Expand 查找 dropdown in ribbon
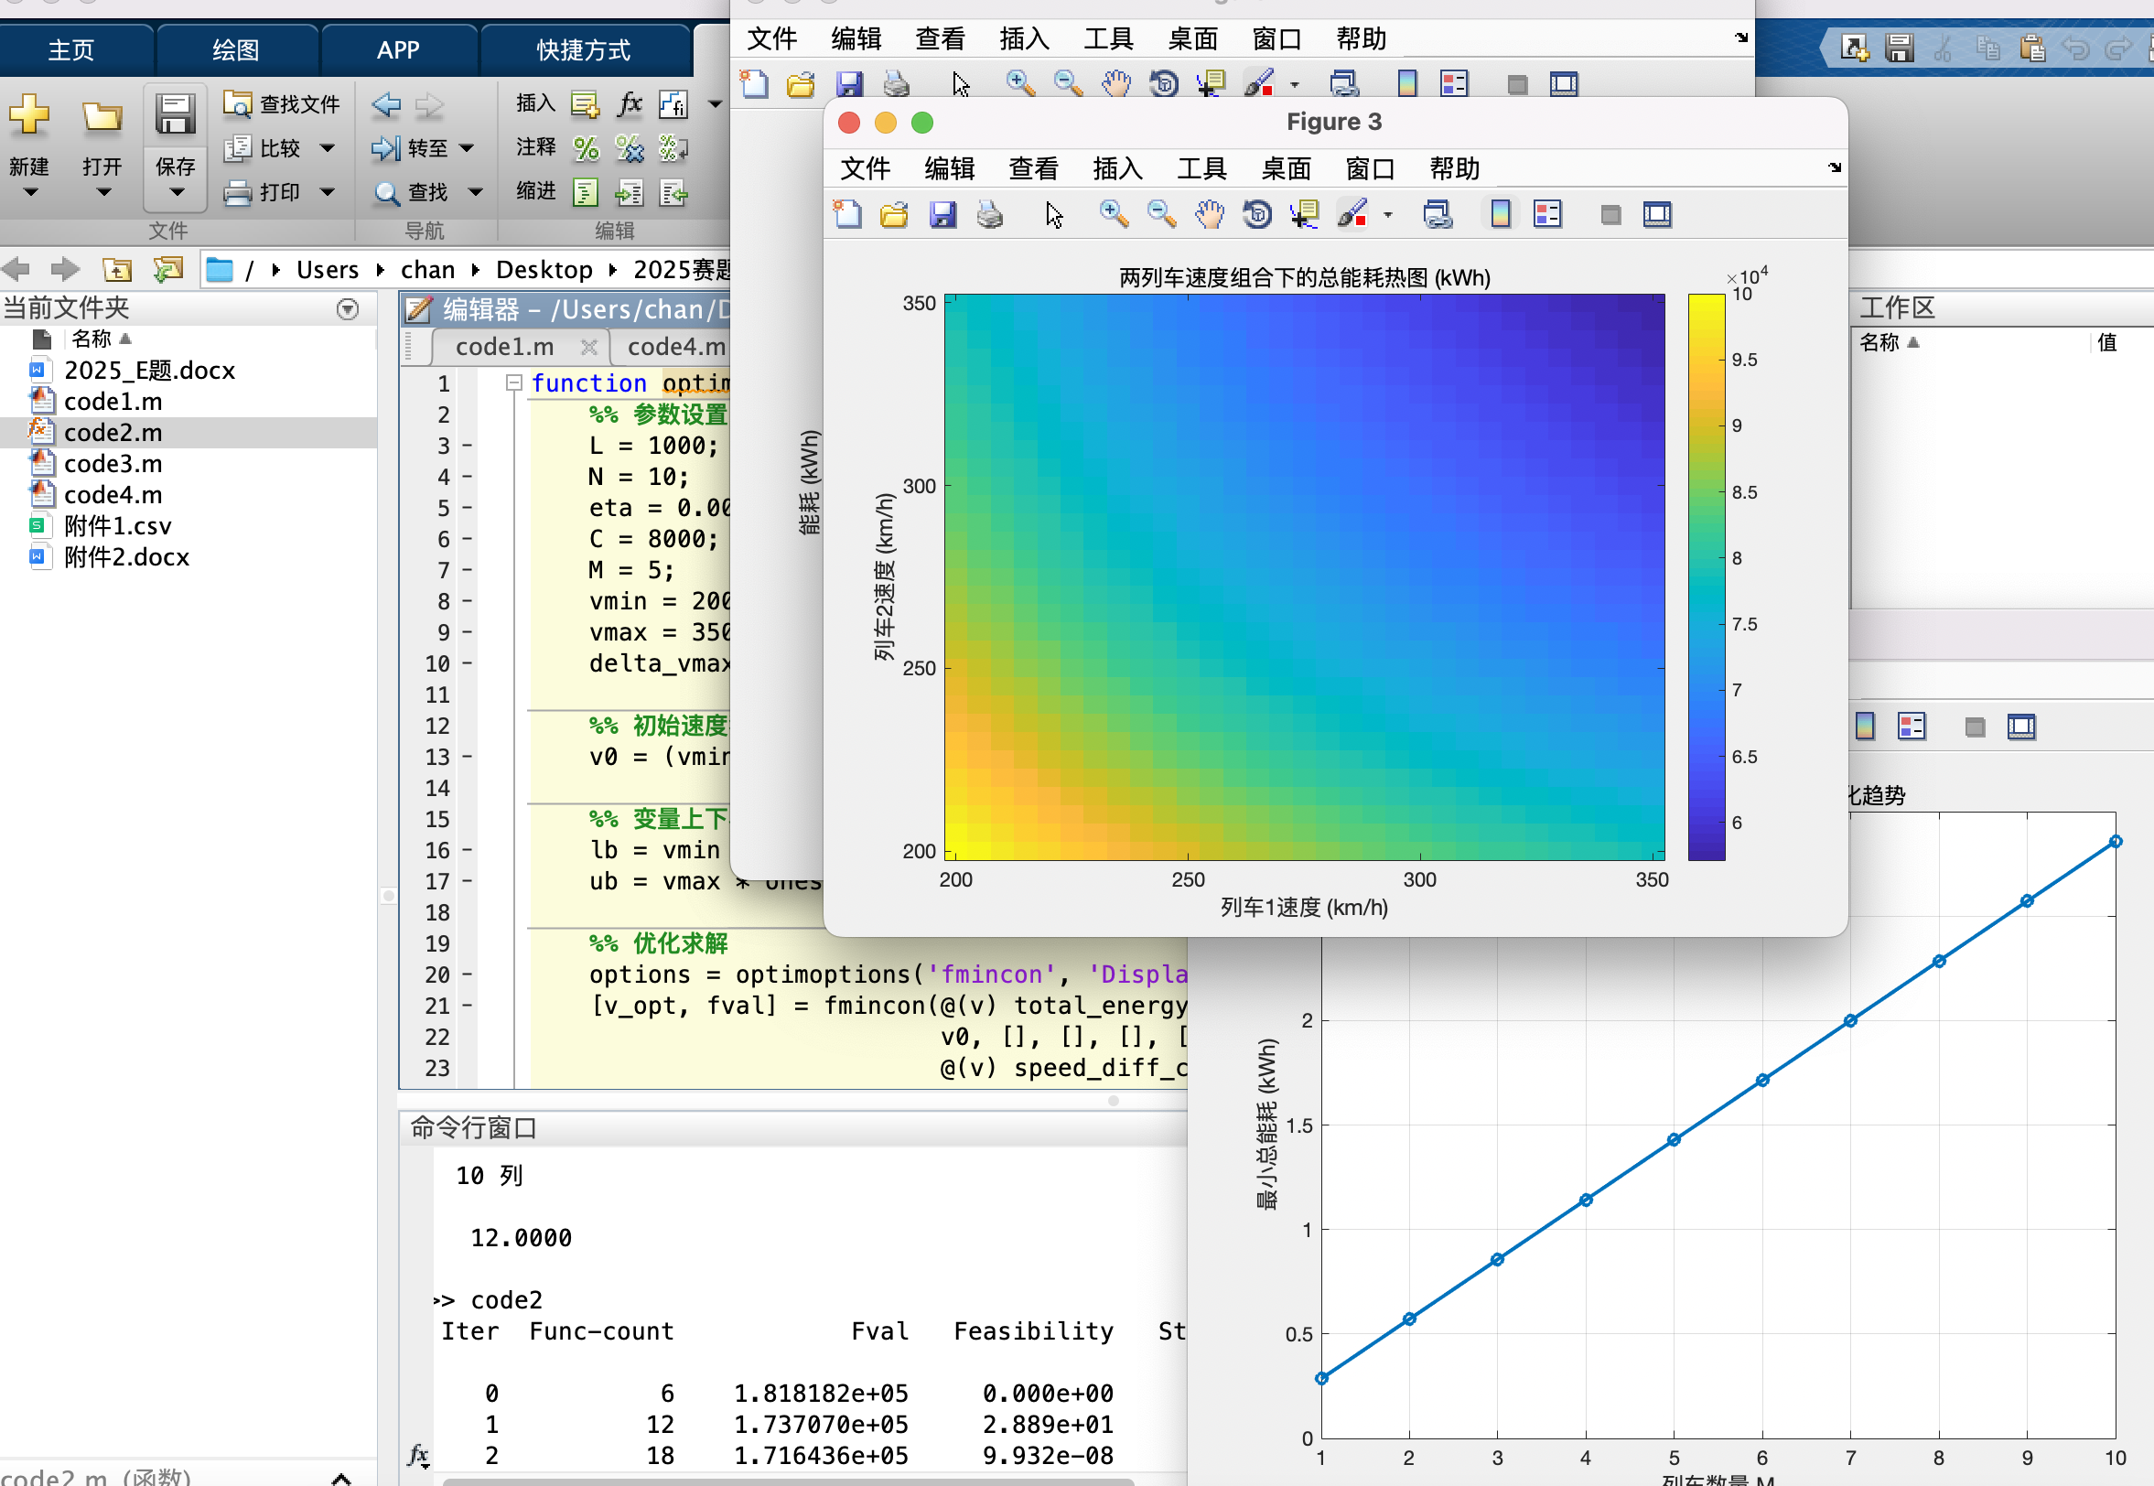Image resolution: width=2154 pixels, height=1486 pixels. click(476, 192)
